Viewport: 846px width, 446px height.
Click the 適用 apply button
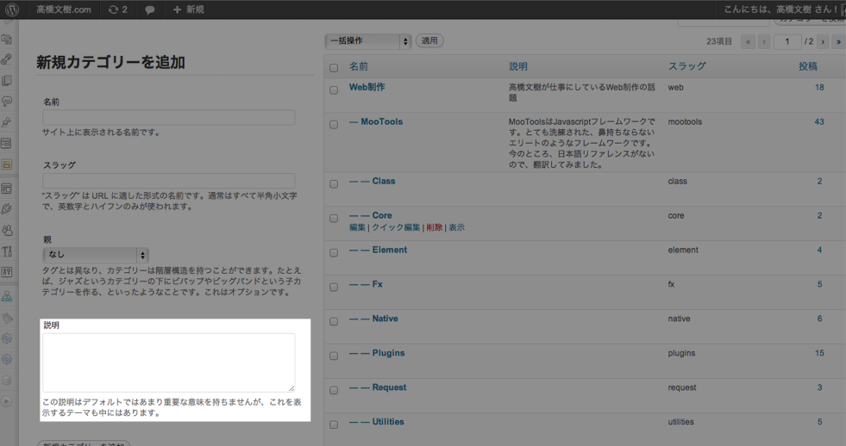click(429, 41)
